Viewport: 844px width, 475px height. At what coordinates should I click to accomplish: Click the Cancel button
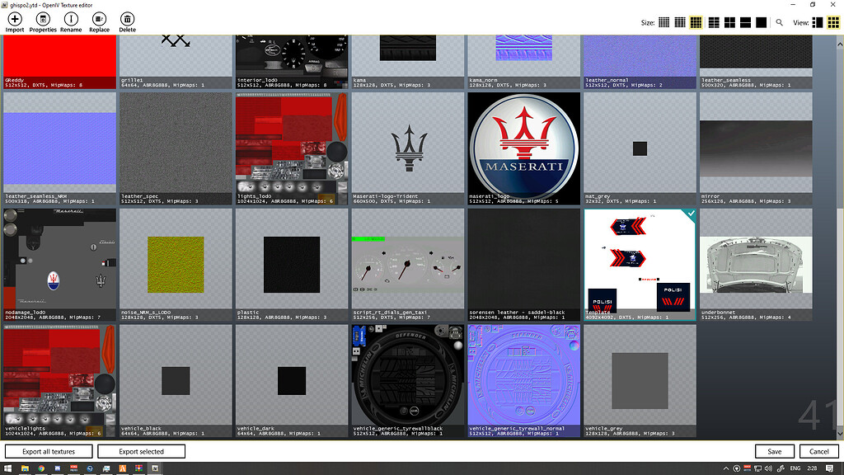coord(818,451)
